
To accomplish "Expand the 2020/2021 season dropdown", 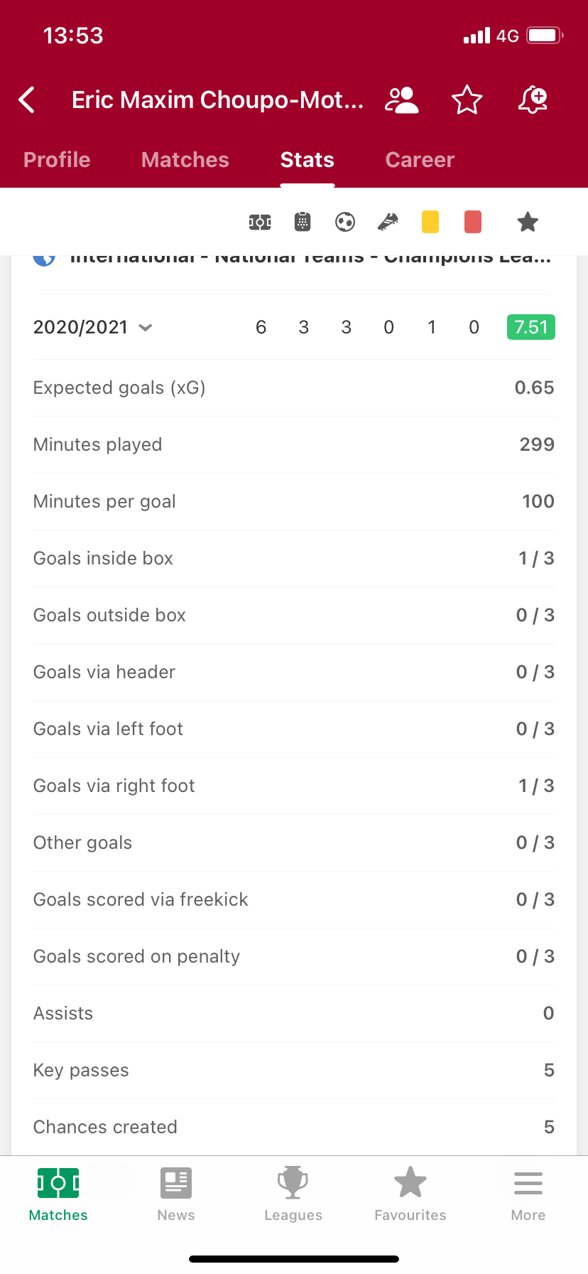I will click(x=93, y=327).
